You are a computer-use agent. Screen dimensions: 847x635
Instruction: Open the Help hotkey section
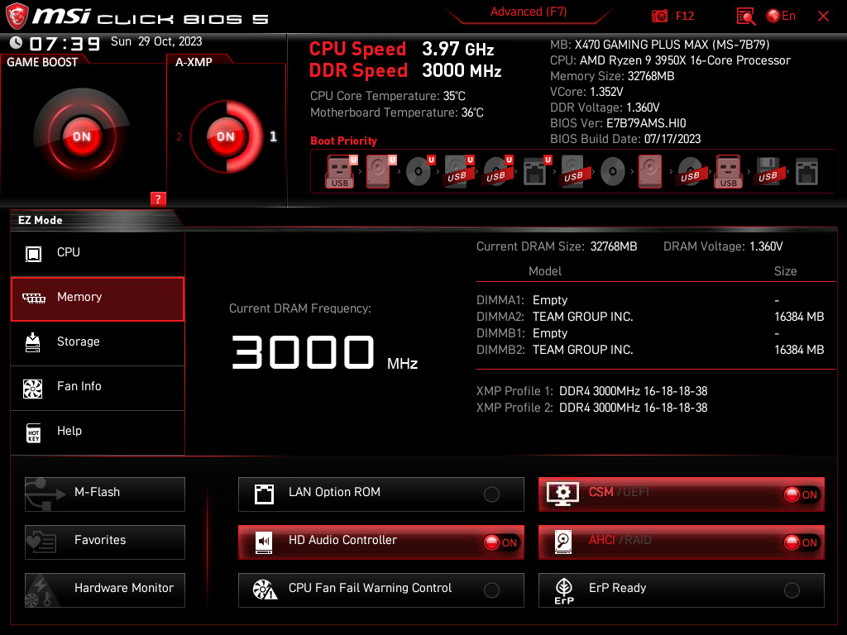pyautogui.click(x=98, y=432)
